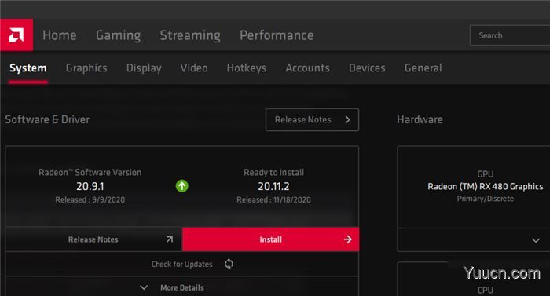Expand More Details chevron
Viewport: 550px width, 296px height.
click(x=144, y=287)
